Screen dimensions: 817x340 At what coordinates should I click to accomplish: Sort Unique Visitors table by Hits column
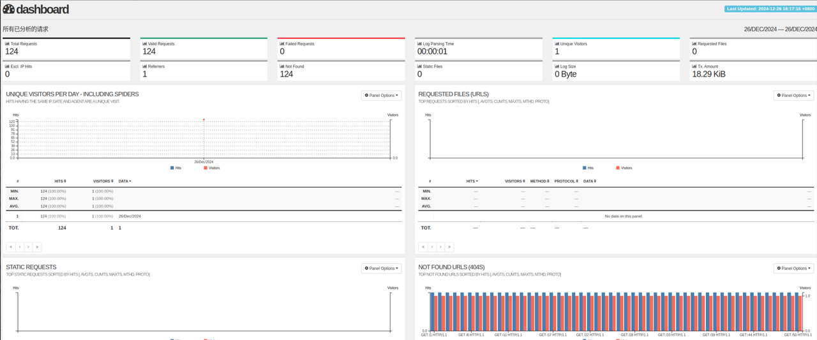[x=60, y=181]
